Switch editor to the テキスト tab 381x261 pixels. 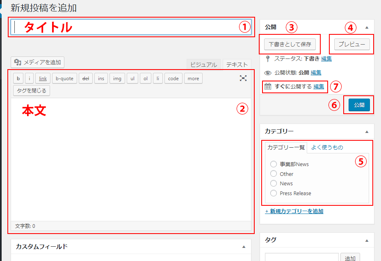(237, 65)
